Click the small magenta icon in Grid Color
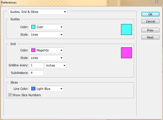This screenshot has width=163, height=120. click(33, 50)
